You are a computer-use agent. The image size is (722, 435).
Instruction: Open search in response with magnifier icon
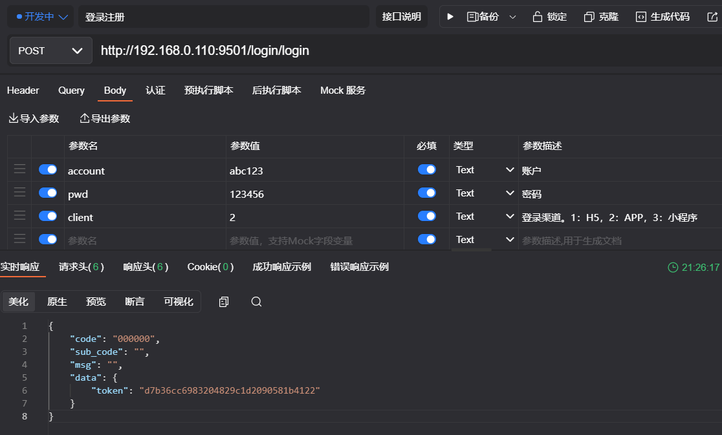[256, 302]
